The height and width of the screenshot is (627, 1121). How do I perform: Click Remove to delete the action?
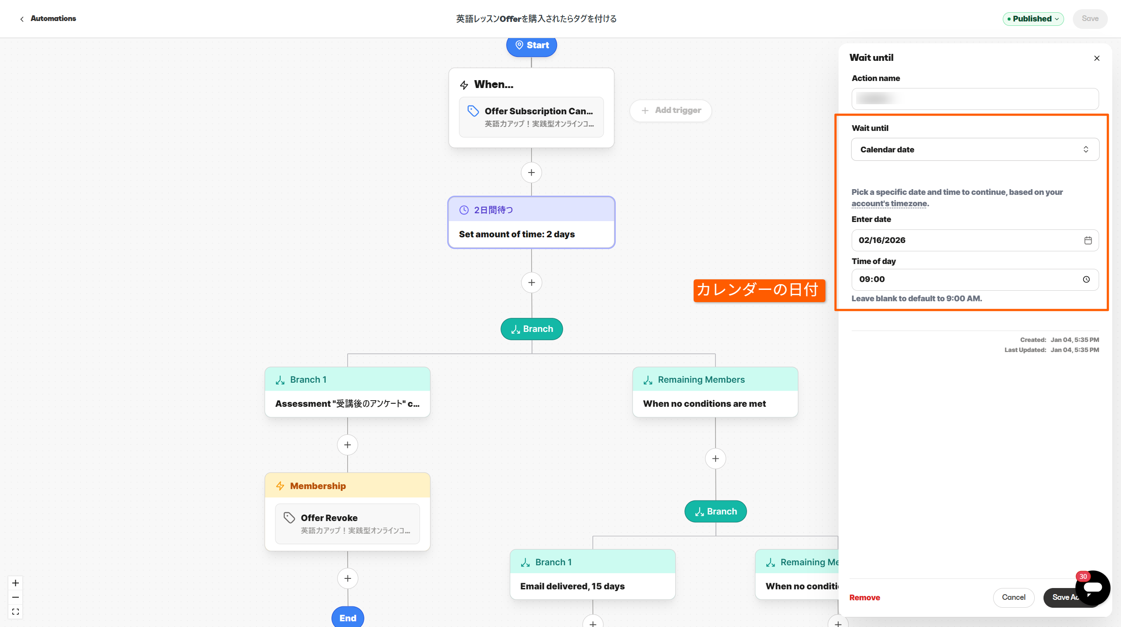coord(864,598)
